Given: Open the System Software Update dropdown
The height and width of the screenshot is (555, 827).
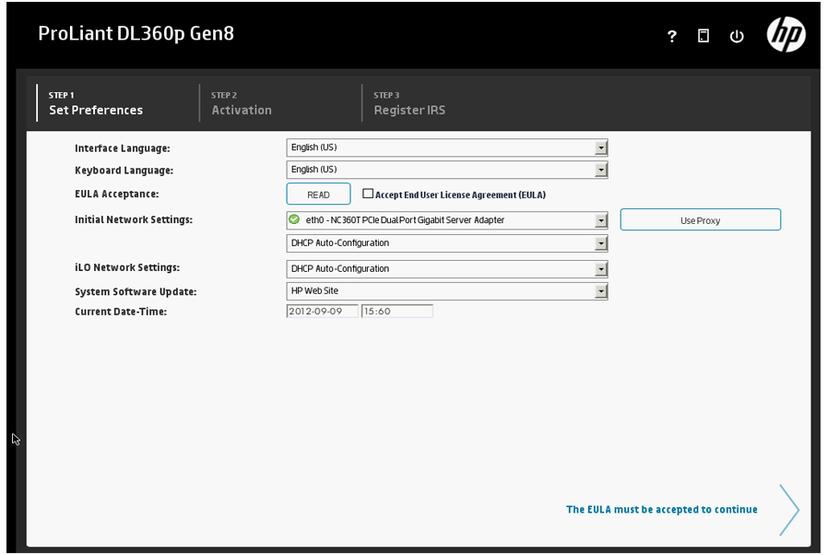Looking at the screenshot, I should 600,291.
